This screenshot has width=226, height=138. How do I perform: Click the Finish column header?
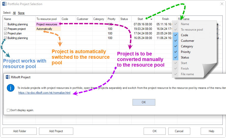[x=166, y=19]
